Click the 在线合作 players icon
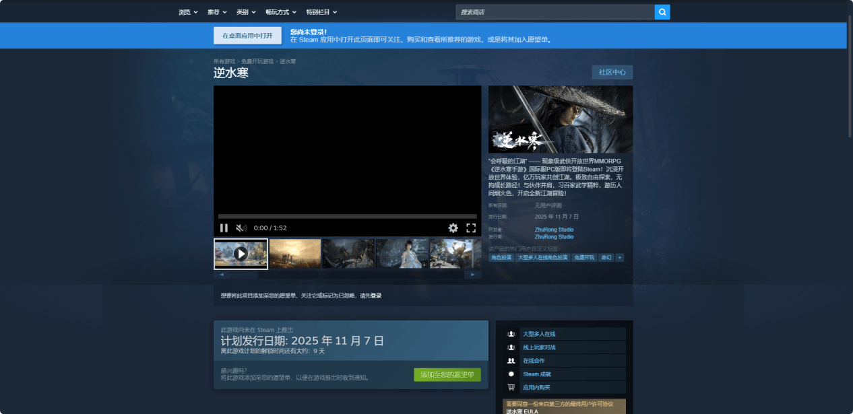 click(511, 361)
